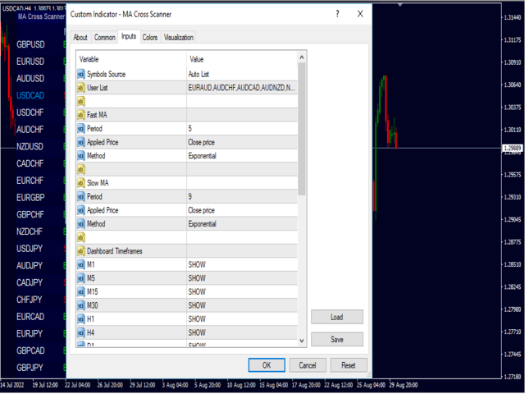
Task: Click the icon beside M5 variable
Action: pos(81,278)
